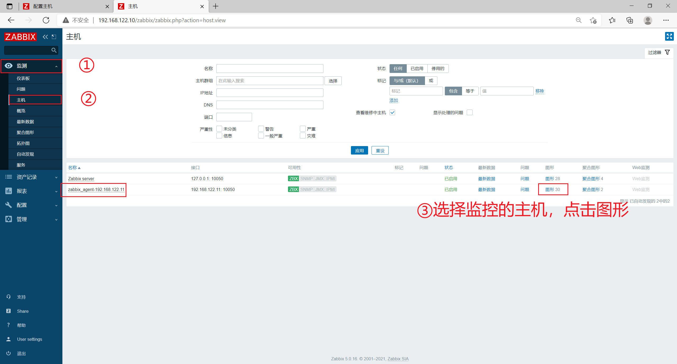Select 等于 tag operator
The width and height of the screenshot is (677, 364).
470,91
